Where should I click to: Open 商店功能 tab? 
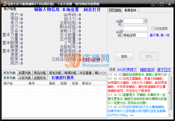click(40, 73)
